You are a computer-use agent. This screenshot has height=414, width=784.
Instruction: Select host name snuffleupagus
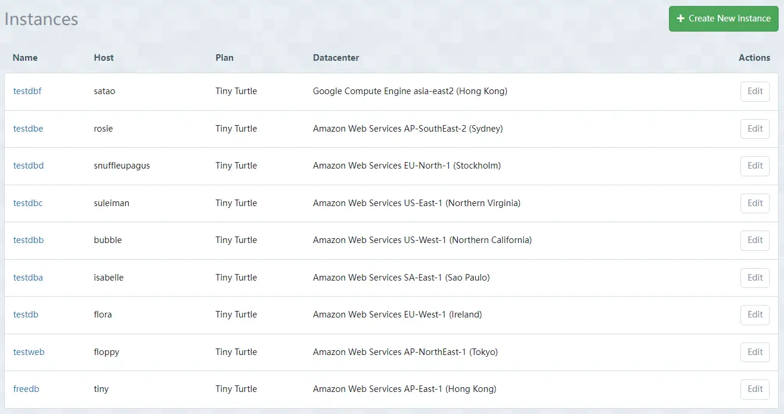(122, 166)
